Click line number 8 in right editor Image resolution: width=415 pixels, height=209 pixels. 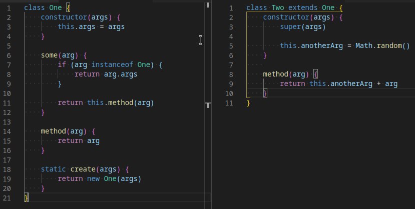coord(231,74)
